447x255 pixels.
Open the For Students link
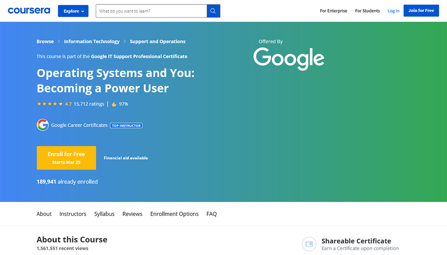[368, 11]
